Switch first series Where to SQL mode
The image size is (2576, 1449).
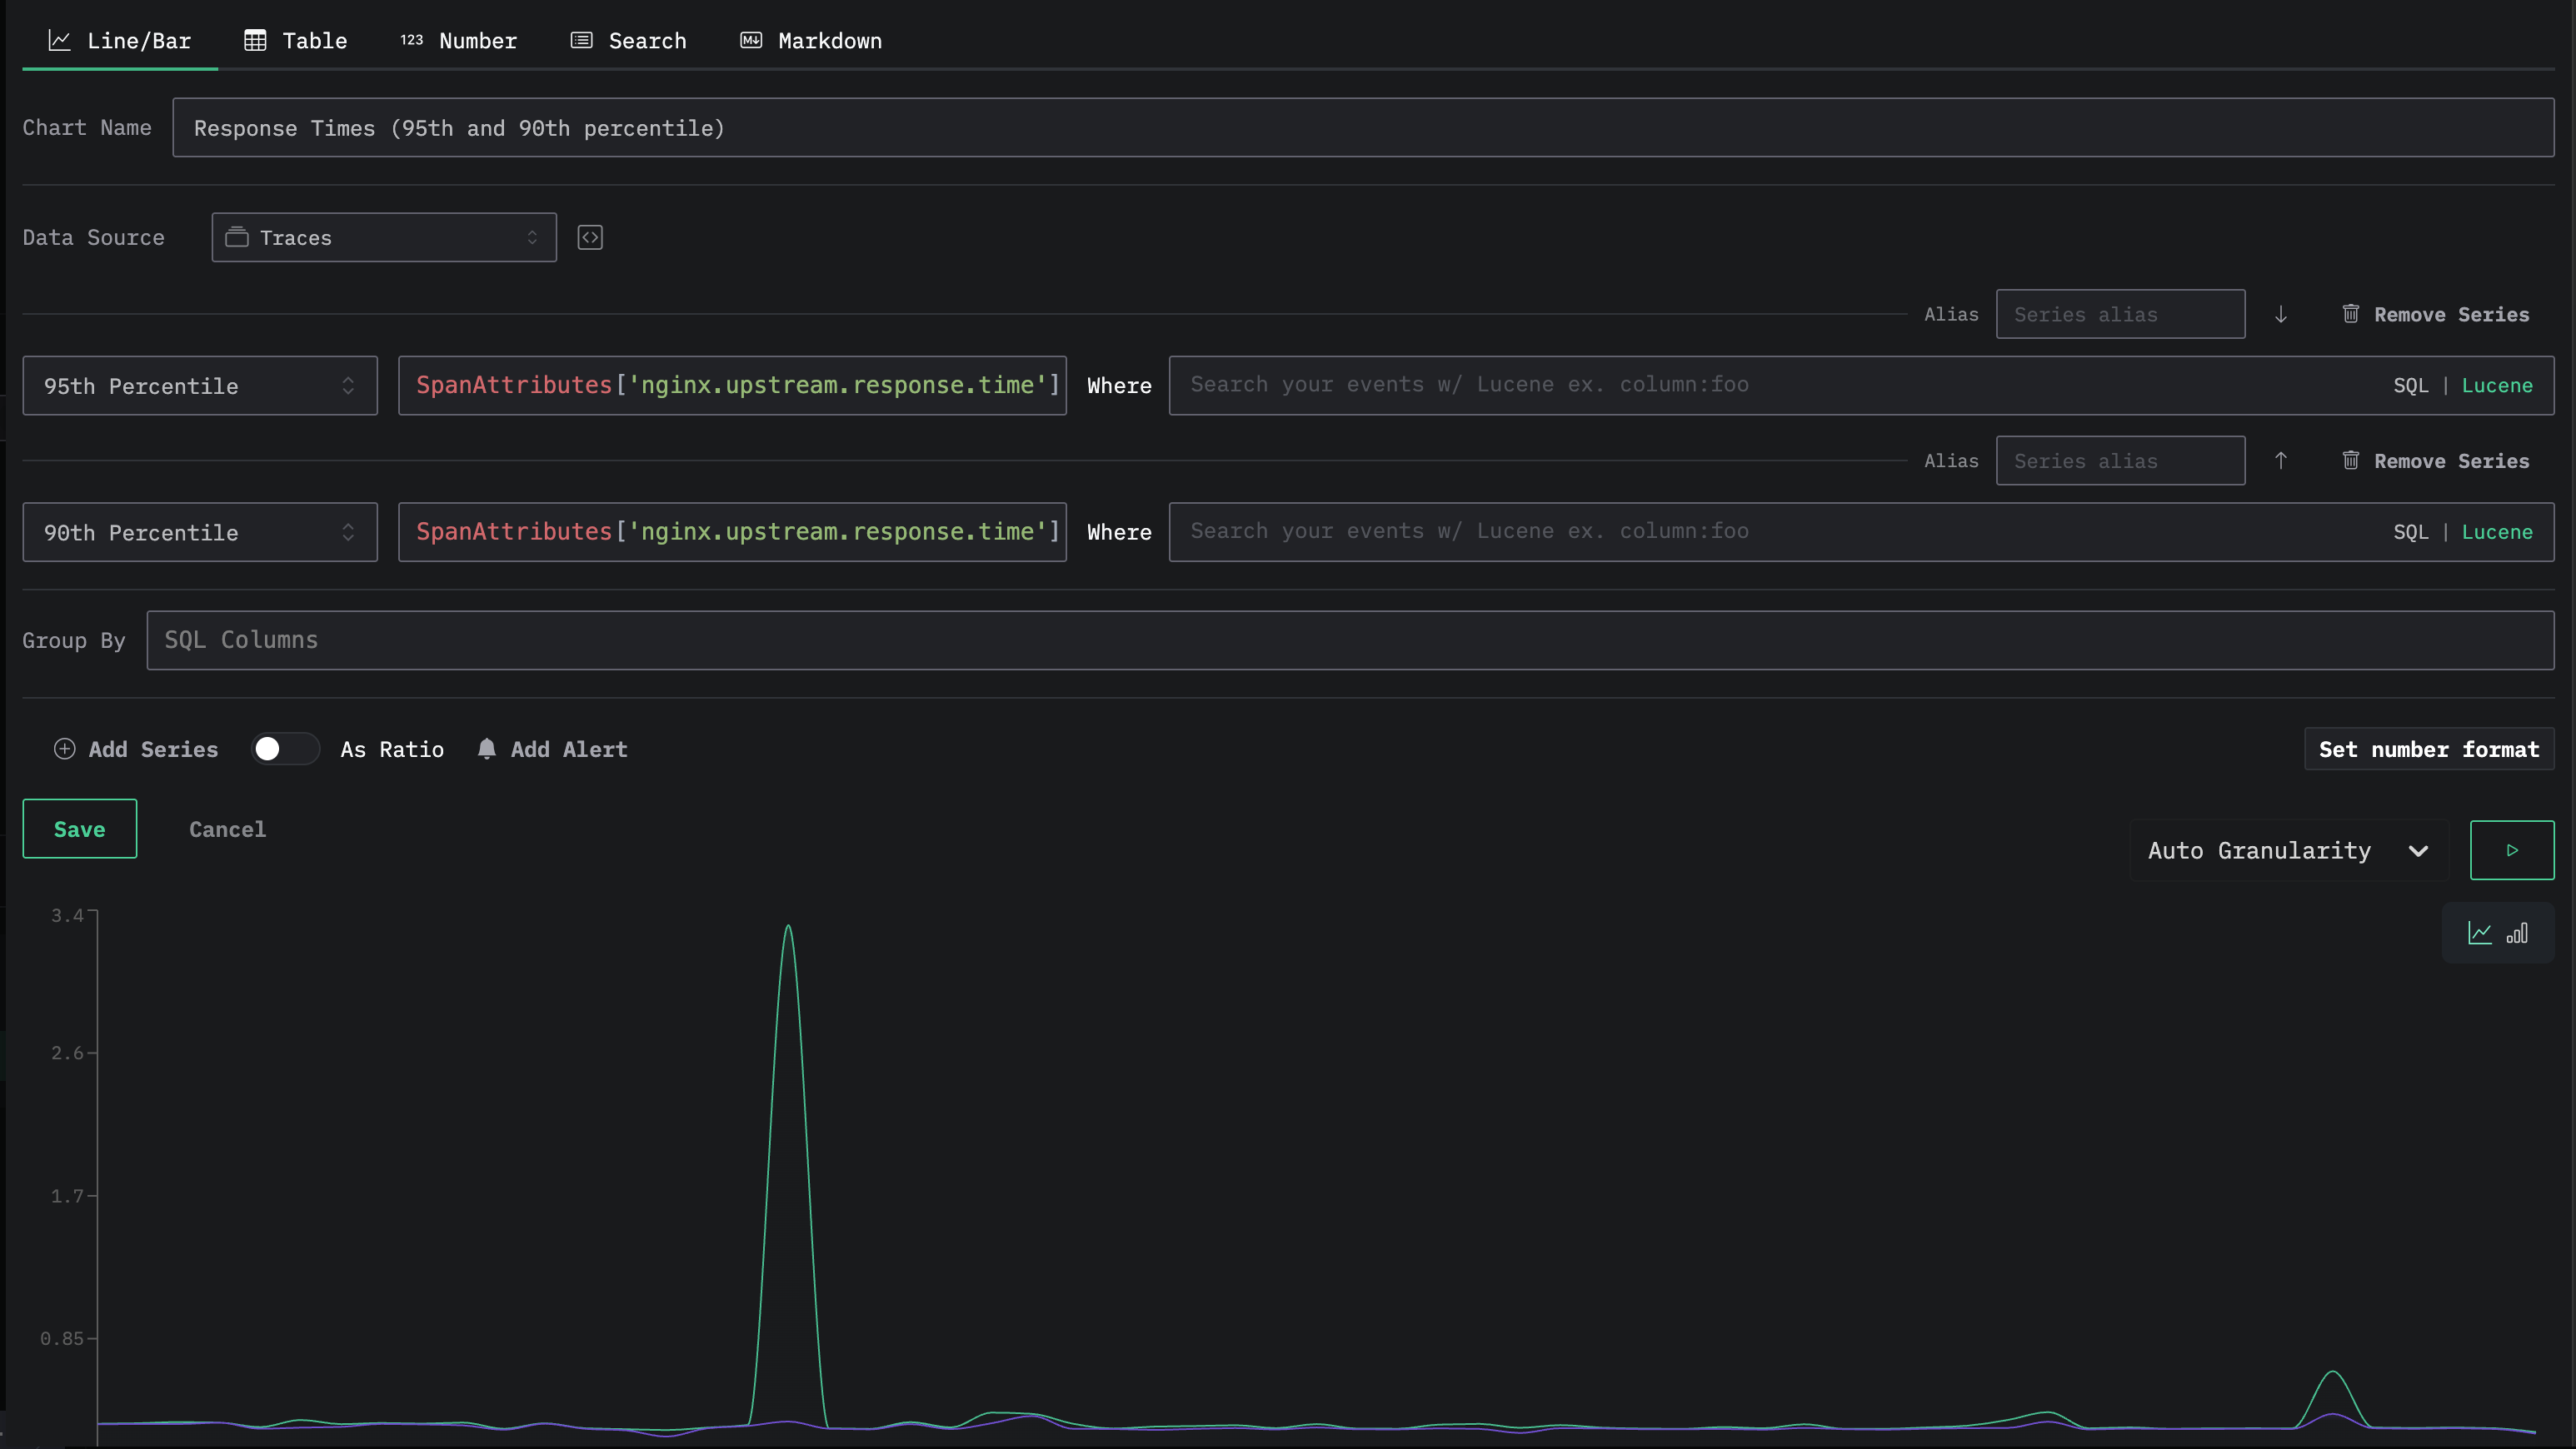coord(2410,386)
